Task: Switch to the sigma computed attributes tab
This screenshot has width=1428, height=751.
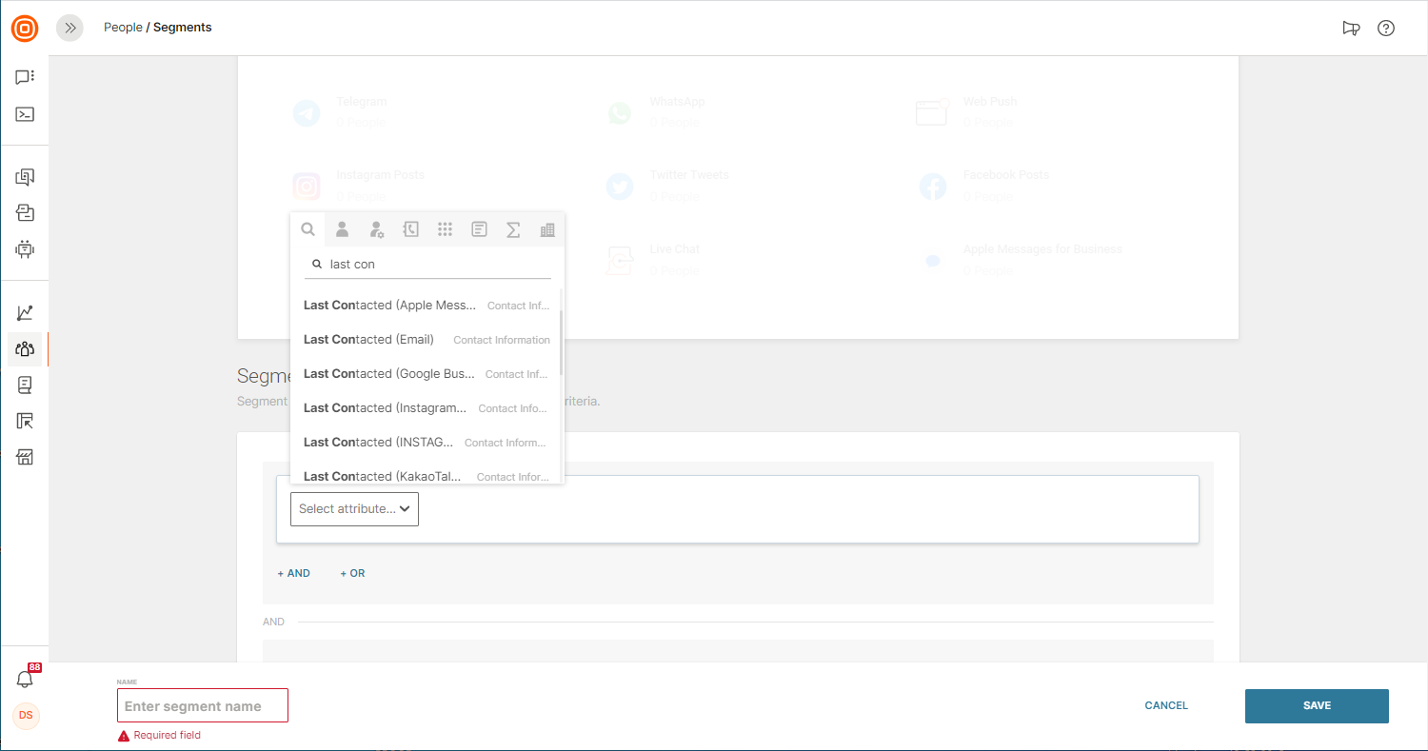Action: click(x=513, y=229)
